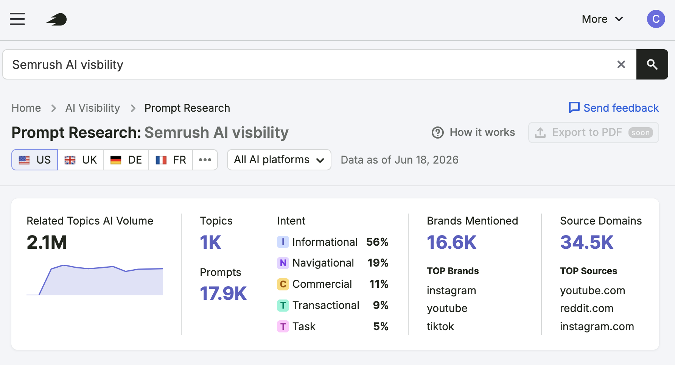This screenshot has width=675, height=365.
Task: Go to AI Visibility breadcrumb
Action: (x=93, y=108)
